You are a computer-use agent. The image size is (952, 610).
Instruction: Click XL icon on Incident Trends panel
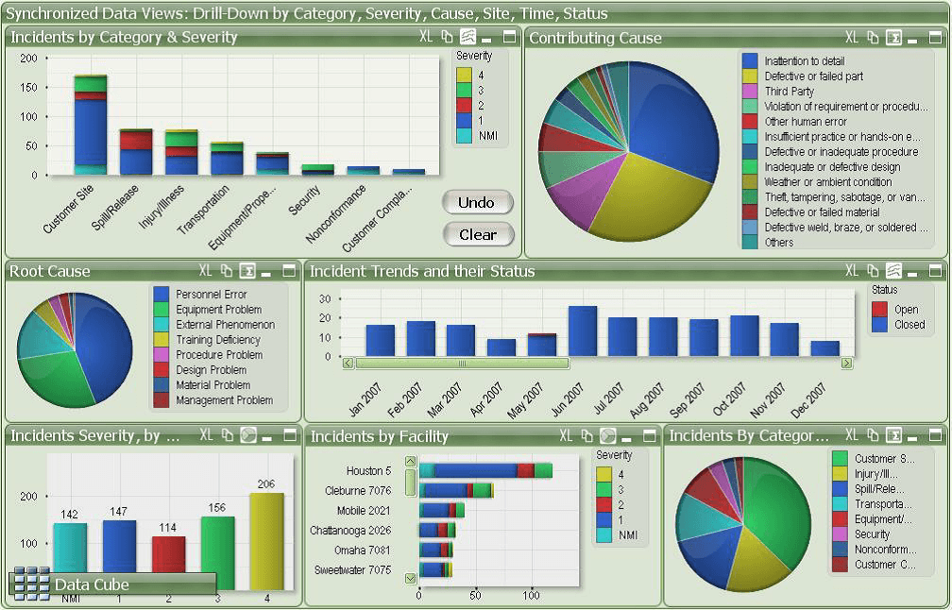[x=850, y=272]
